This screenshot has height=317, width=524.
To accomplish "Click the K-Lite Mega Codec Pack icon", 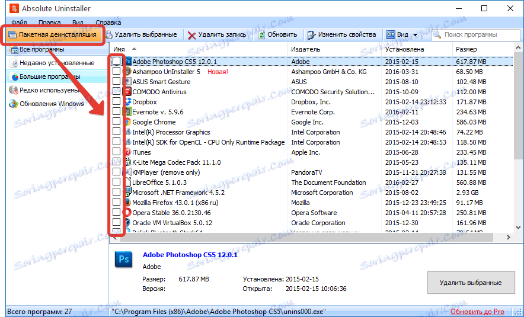I will click(127, 162).
